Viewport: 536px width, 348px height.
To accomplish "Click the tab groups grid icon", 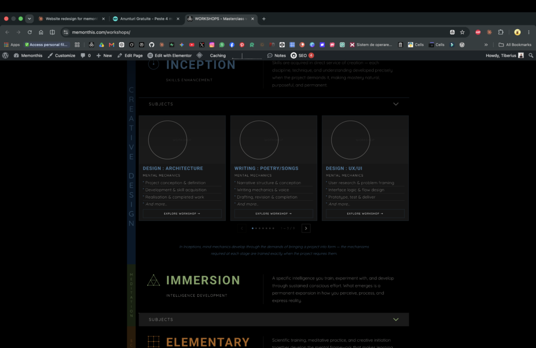I will [77, 45].
